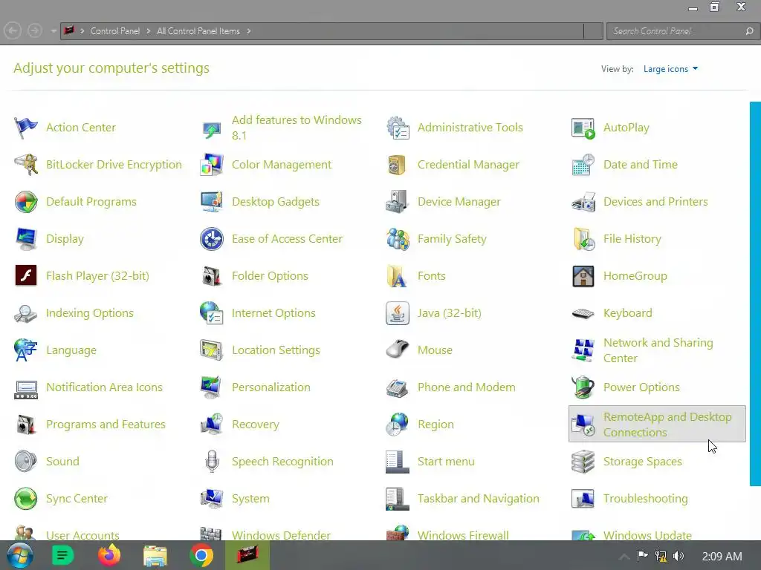The width and height of the screenshot is (761, 570).
Task: Launch Google Chrome from the taskbar
Action: point(201,555)
